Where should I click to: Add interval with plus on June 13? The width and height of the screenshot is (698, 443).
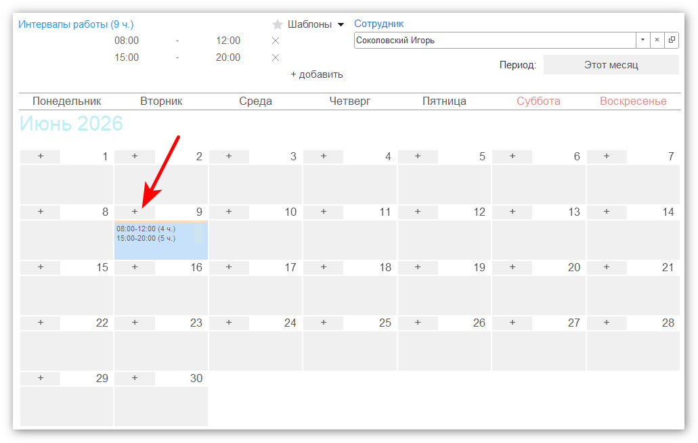(x=512, y=212)
